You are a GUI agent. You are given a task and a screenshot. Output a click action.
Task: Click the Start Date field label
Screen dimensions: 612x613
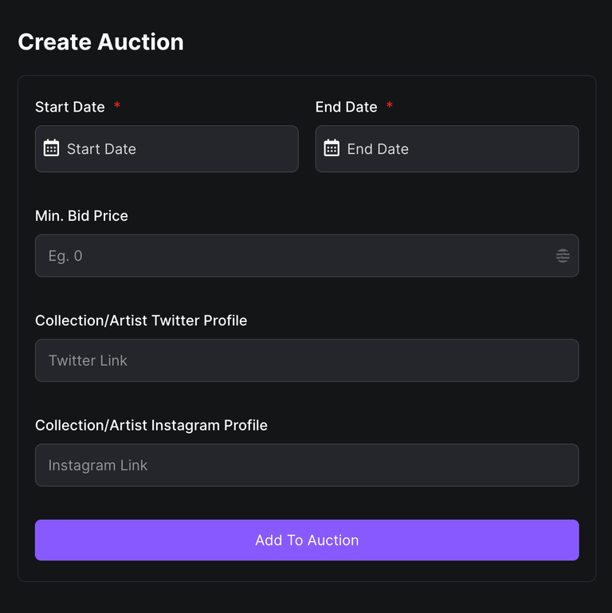[70, 107]
